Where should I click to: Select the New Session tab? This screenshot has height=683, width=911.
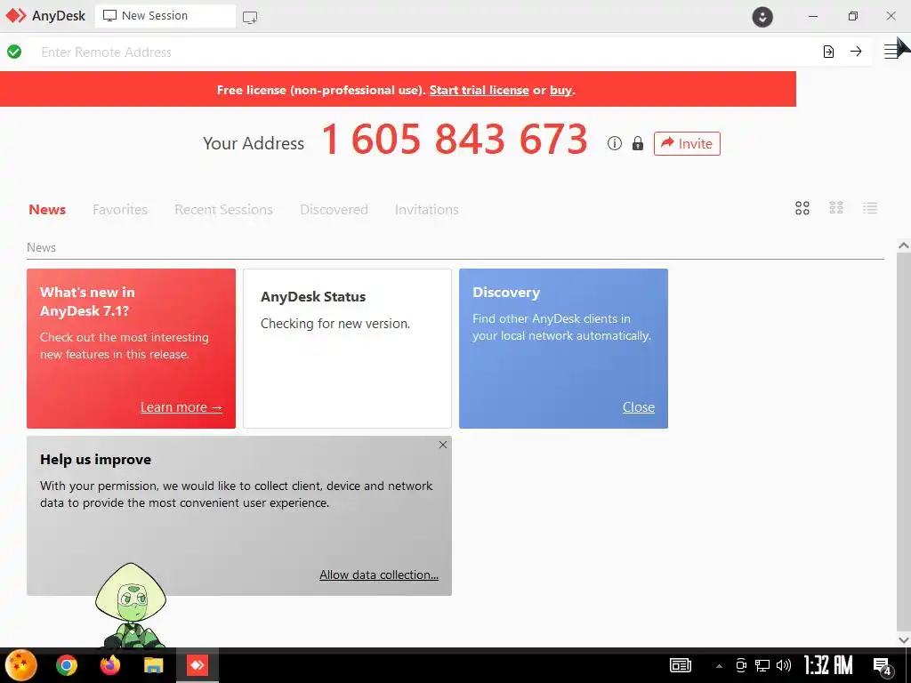(x=165, y=16)
